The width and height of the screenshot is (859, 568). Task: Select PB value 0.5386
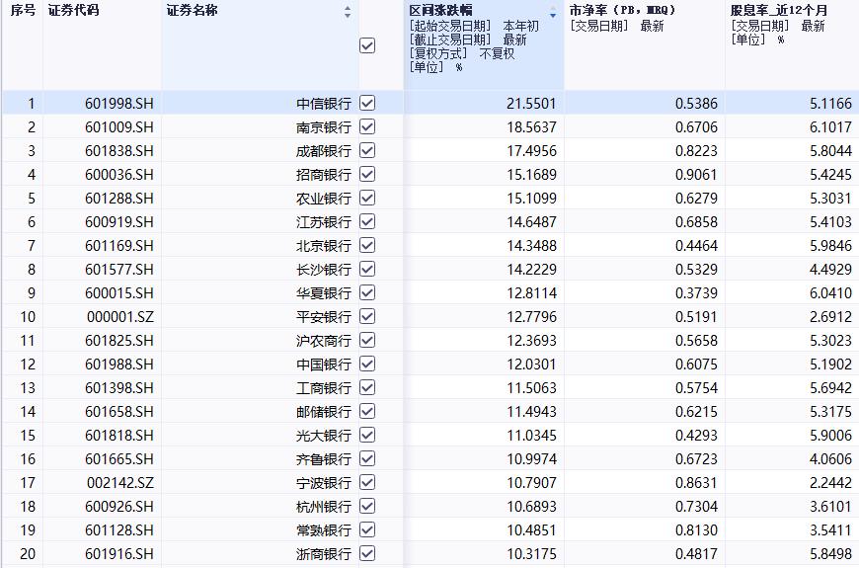pyautogui.click(x=696, y=103)
